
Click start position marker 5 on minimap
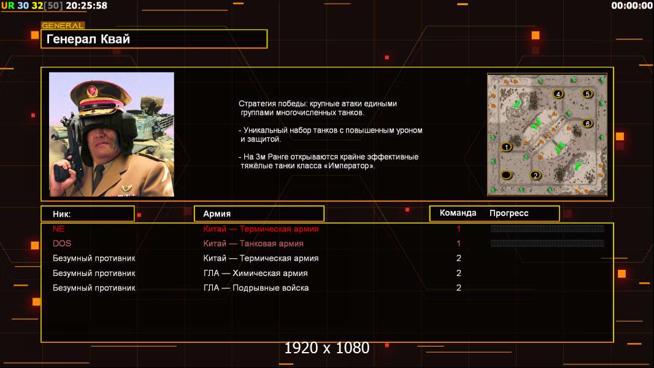pos(587,94)
